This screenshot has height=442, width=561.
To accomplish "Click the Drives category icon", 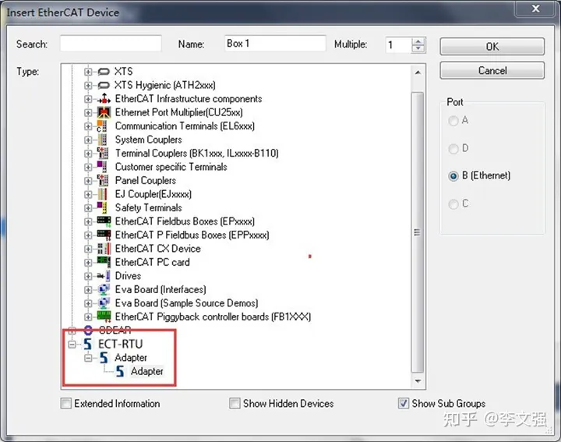I will click(103, 276).
